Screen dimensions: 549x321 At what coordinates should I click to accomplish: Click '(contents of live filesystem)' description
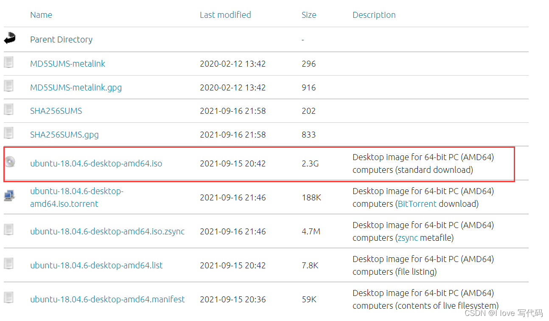pyautogui.click(x=447, y=306)
